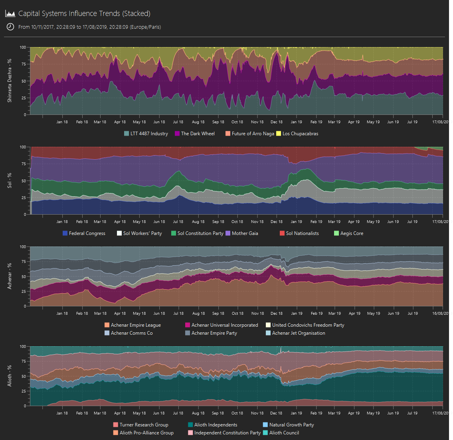The height and width of the screenshot is (440, 453).
Task: Click the Jan 19 tick on Sol chart
Action: pyautogui.click(x=296, y=222)
